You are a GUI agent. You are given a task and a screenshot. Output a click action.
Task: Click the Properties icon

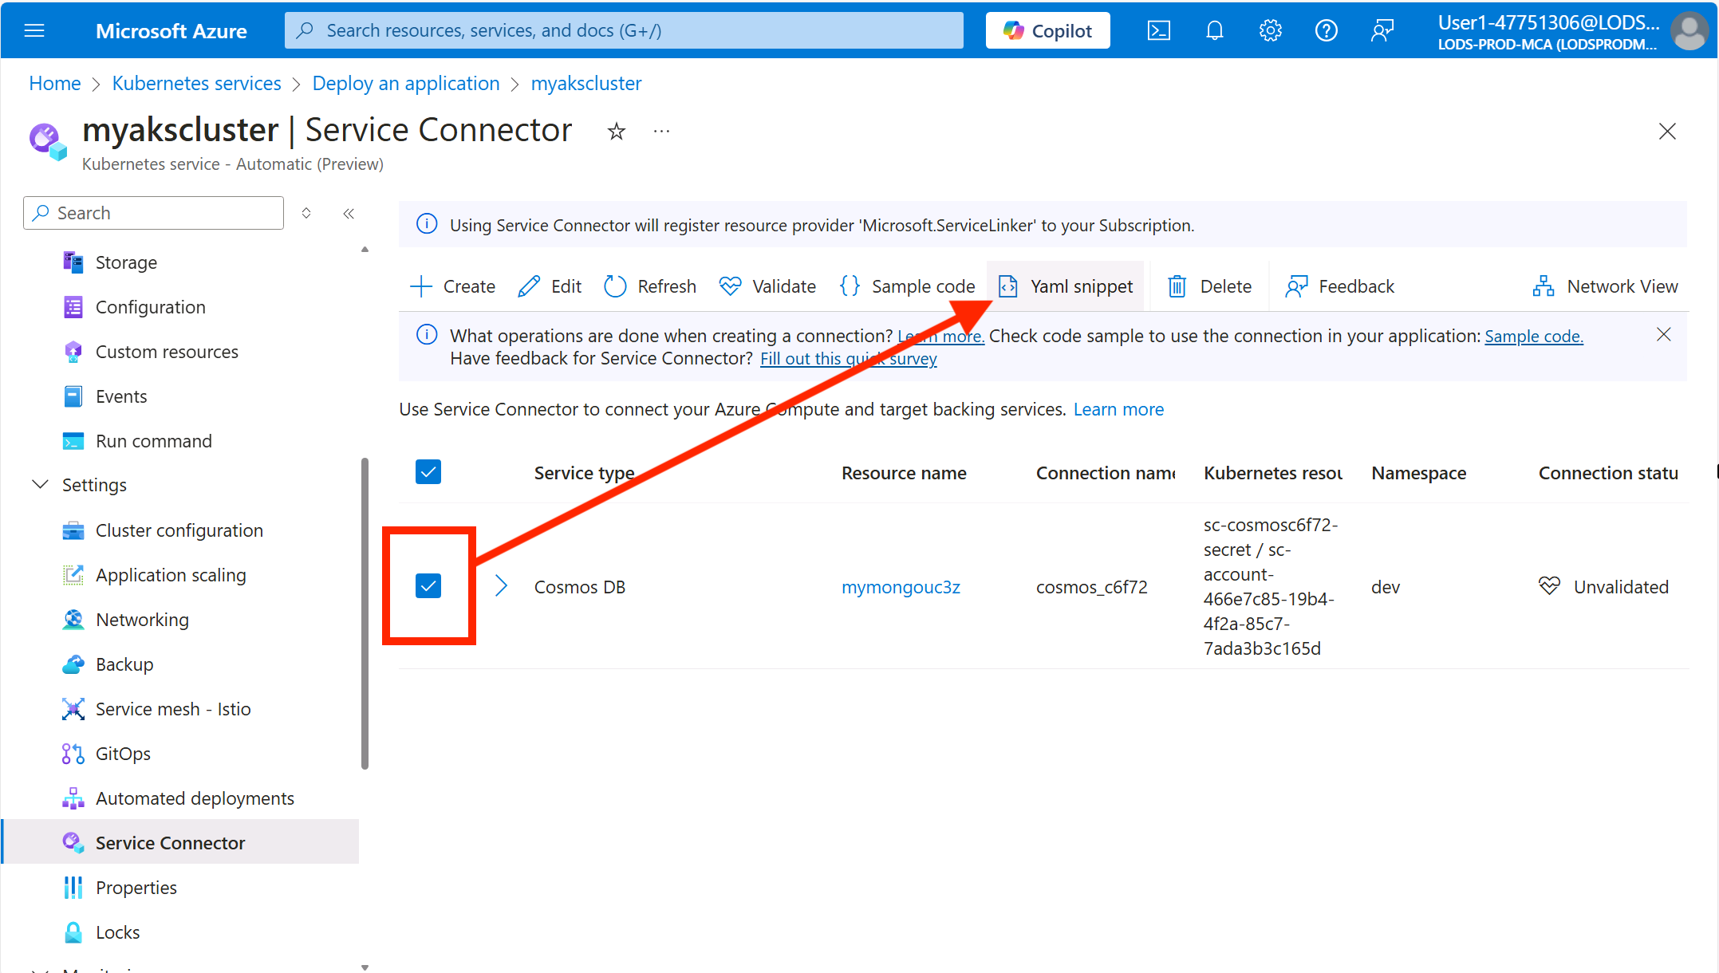tap(73, 888)
